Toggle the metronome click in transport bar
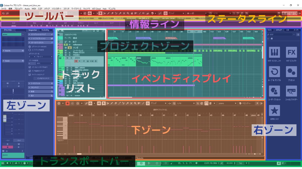Viewport: 302px width, 169px height. (x=279, y=163)
